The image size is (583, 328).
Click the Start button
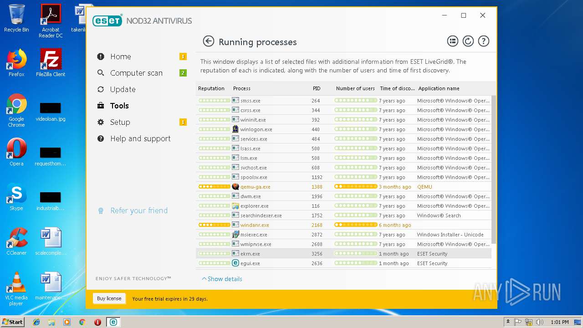pyautogui.click(x=12, y=322)
